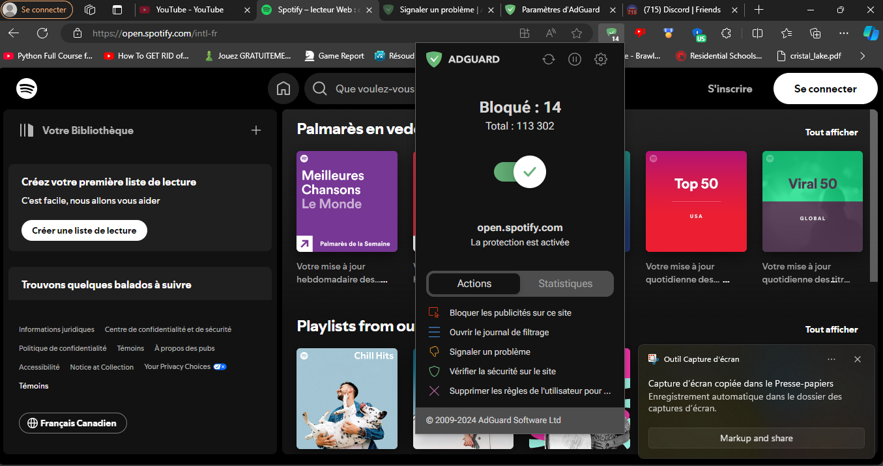Open the Français Canadien language selector
This screenshot has height=466, width=883.
pos(72,423)
